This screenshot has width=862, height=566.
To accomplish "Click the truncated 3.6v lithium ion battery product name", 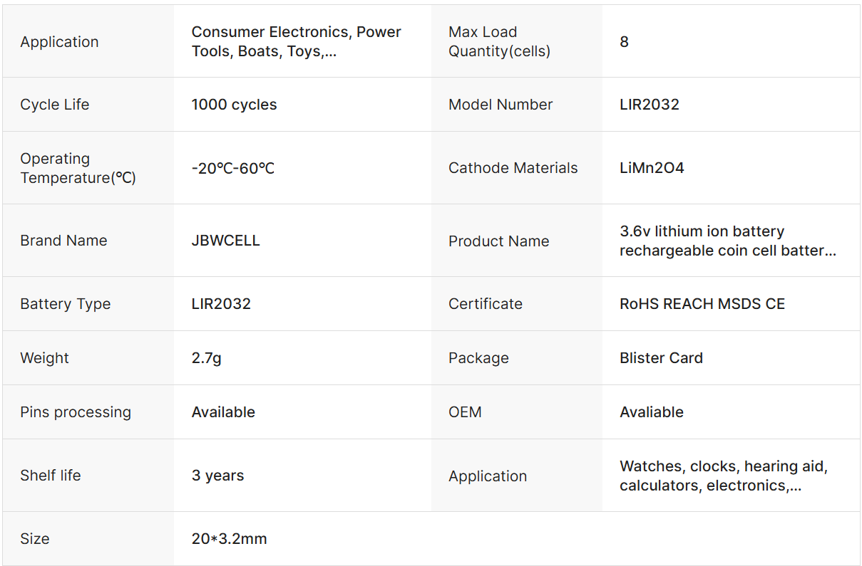I will 727,241.
